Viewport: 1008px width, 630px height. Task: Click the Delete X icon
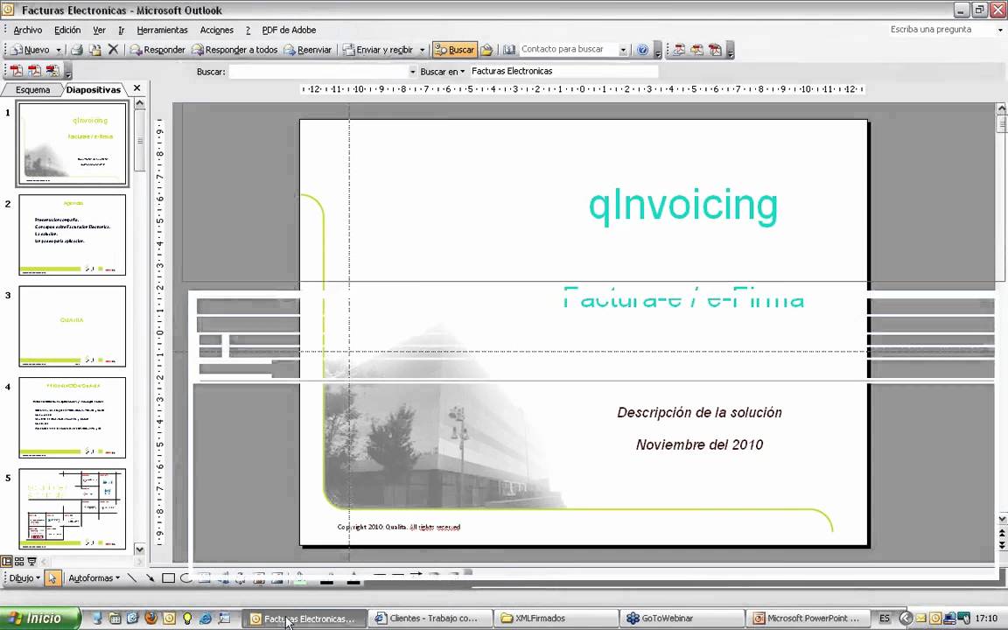(113, 50)
